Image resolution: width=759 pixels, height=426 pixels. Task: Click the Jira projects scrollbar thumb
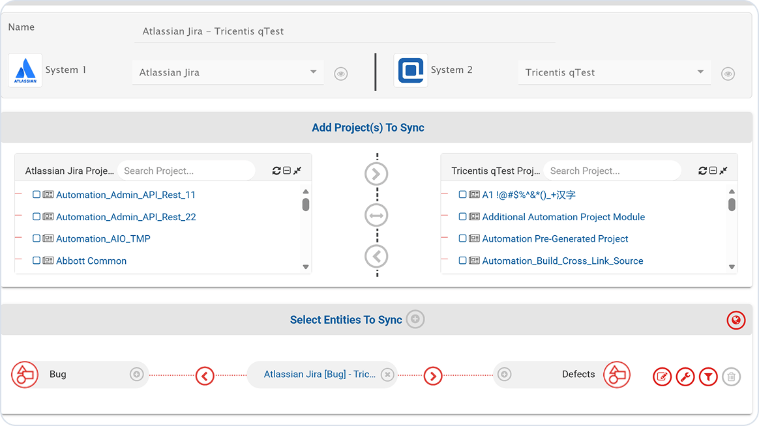305,205
